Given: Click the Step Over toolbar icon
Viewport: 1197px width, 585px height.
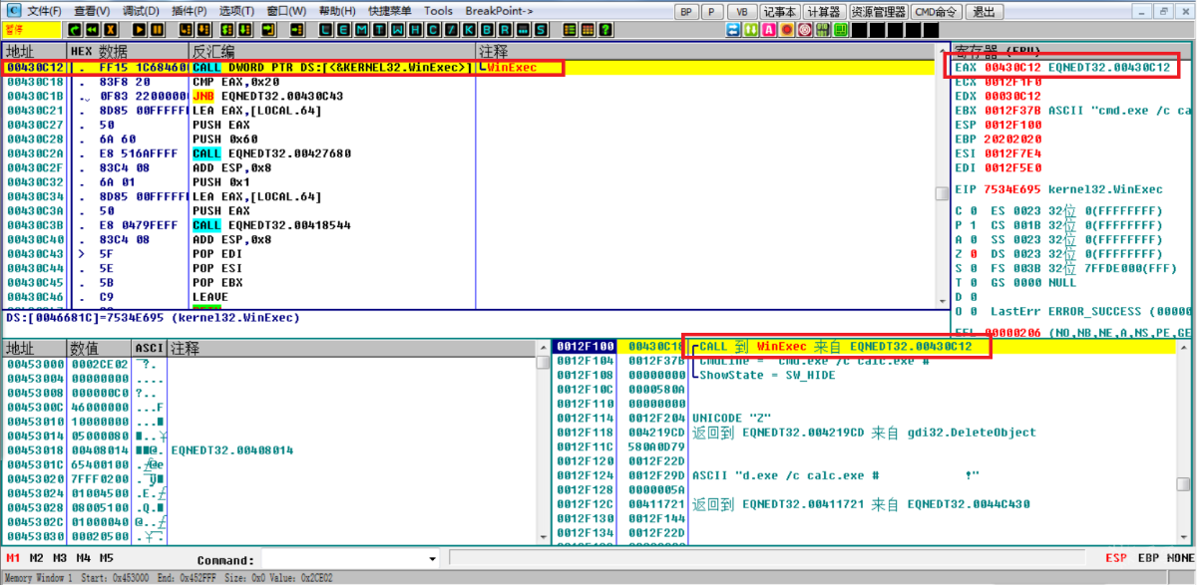Looking at the screenshot, I should point(203,30).
